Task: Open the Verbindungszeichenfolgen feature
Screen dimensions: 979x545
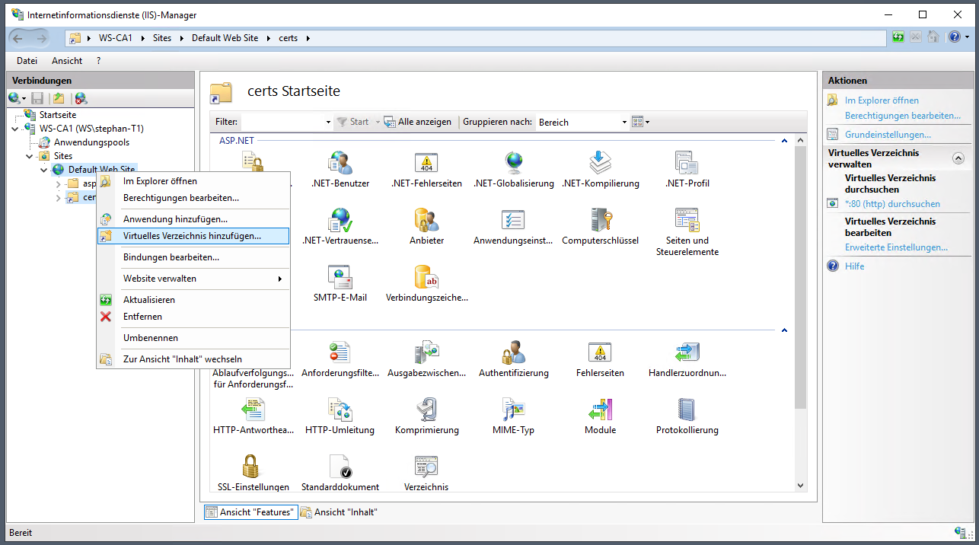Action: click(426, 283)
